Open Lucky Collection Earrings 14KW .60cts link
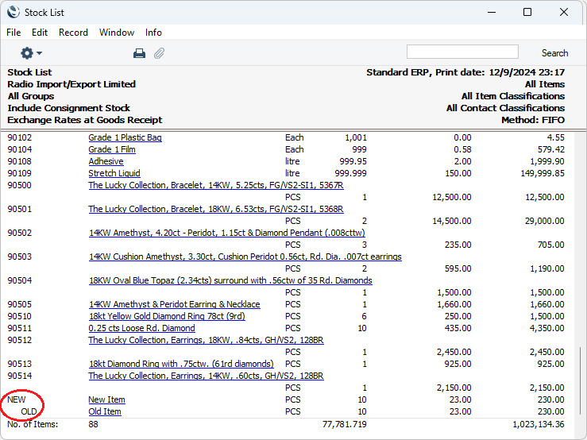This screenshot has width=587, height=440. [207, 376]
